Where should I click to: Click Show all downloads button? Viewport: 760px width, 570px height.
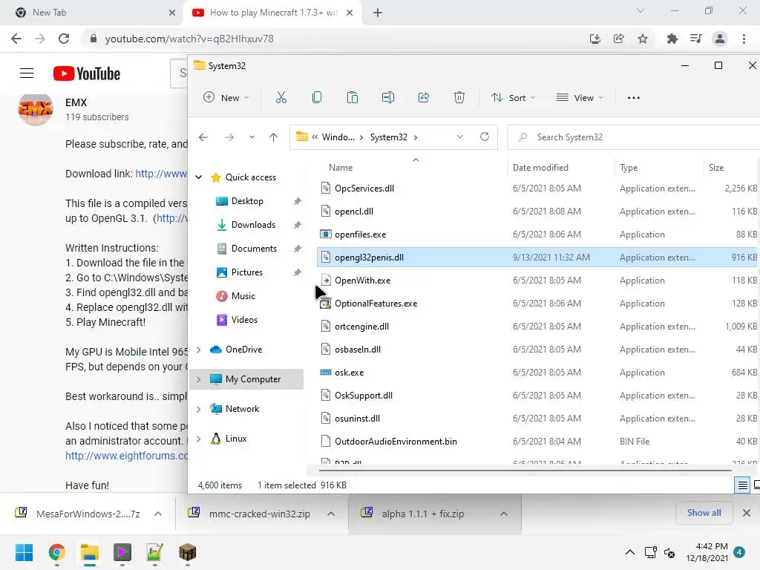pyautogui.click(x=704, y=513)
